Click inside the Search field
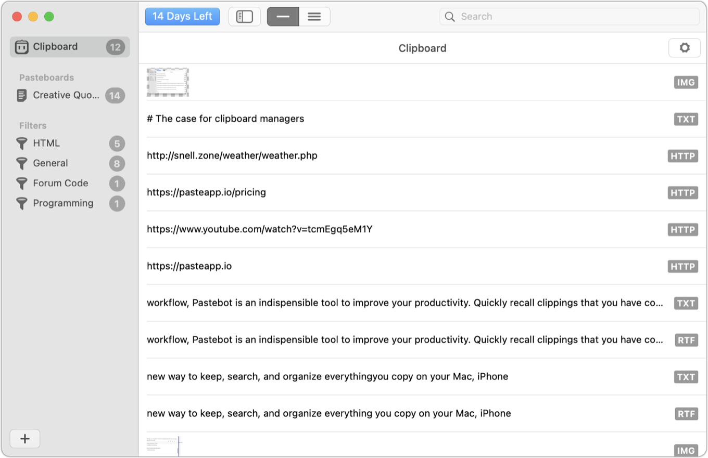The width and height of the screenshot is (708, 458). [521, 16]
